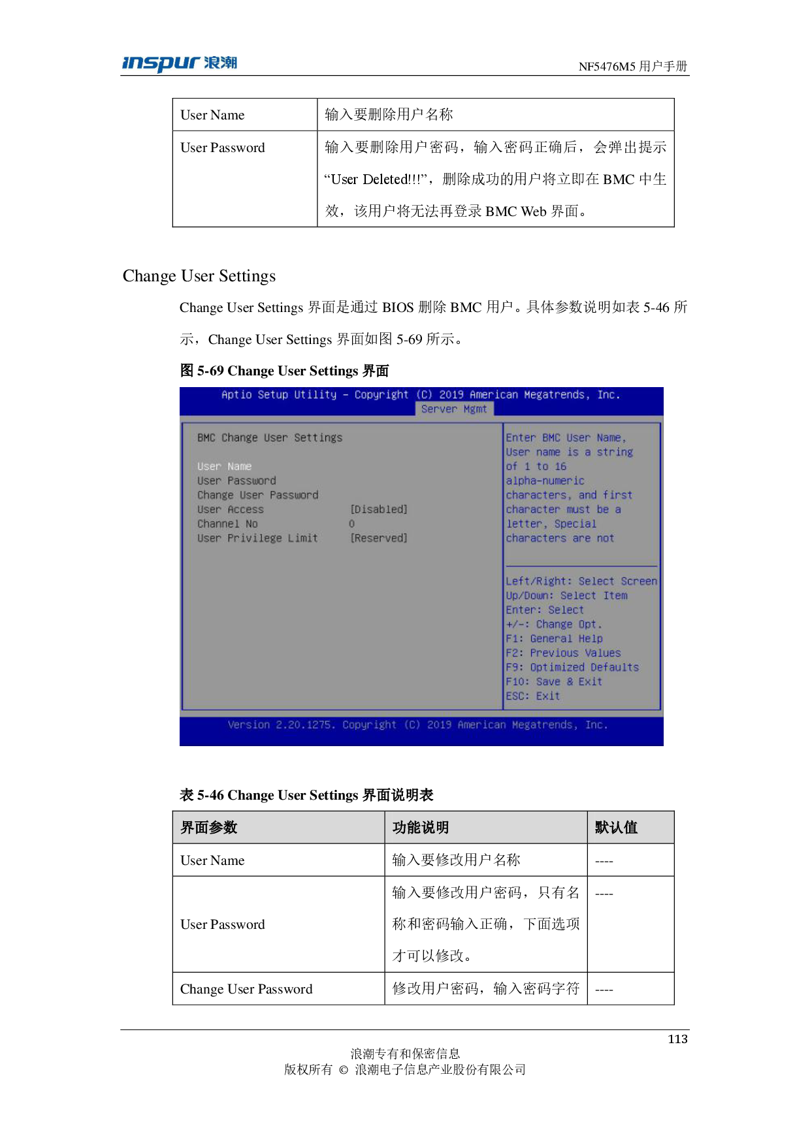Click the Inspur logo at page top
Image resolution: width=810 pixels, height=1145 pixels.
[x=179, y=64]
